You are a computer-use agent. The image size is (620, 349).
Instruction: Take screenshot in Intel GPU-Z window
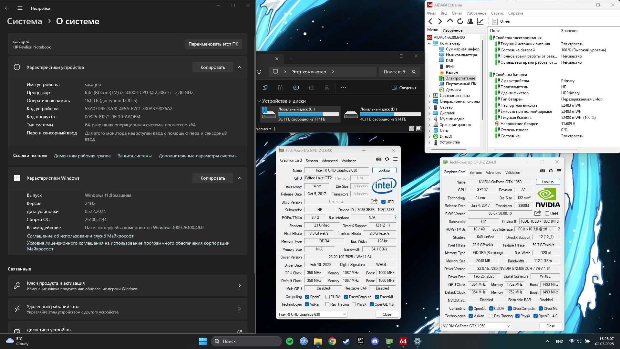tap(378, 159)
